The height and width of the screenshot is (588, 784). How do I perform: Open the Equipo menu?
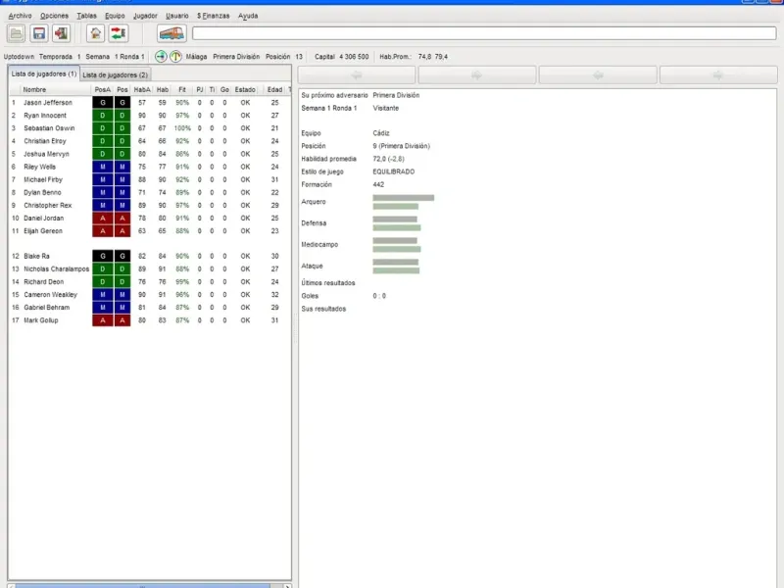[x=115, y=16]
